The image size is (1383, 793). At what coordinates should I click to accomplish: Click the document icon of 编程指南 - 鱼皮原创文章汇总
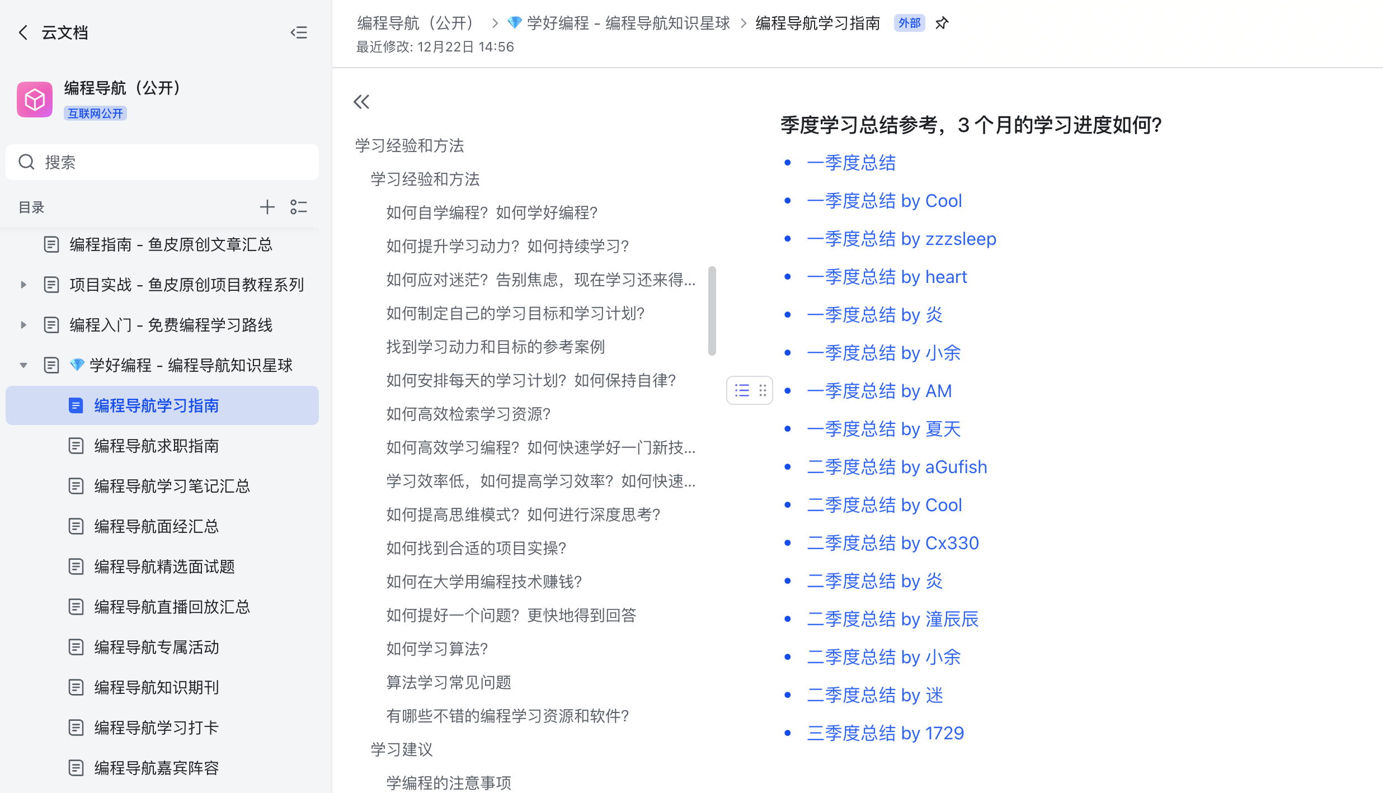[x=51, y=244]
